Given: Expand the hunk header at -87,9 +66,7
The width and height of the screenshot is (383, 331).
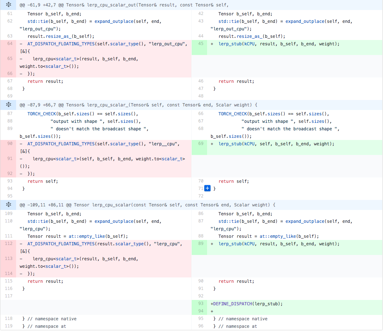Looking at the screenshot, I should [x=8, y=105].
